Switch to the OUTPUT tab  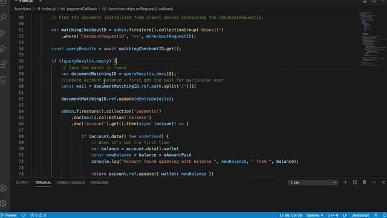point(22,183)
